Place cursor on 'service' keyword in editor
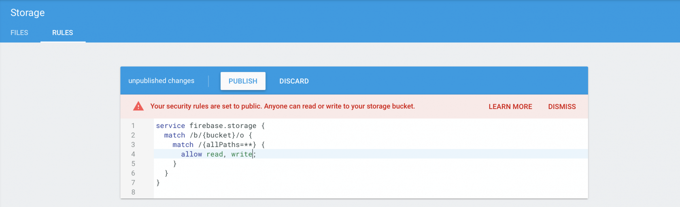This screenshot has width=680, height=207. click(x=170, y=126)
